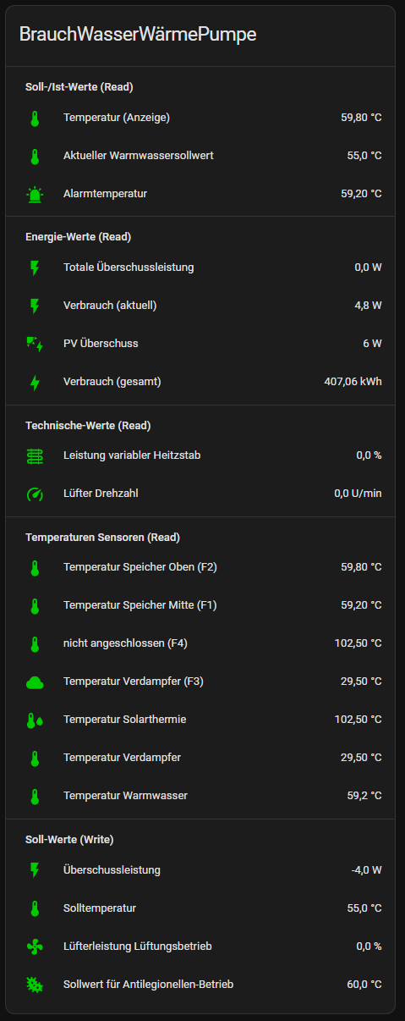Open Temperatur Warmwasser sensor row
The width and height of the screenshot is (405, 1021).
point(203,796)
